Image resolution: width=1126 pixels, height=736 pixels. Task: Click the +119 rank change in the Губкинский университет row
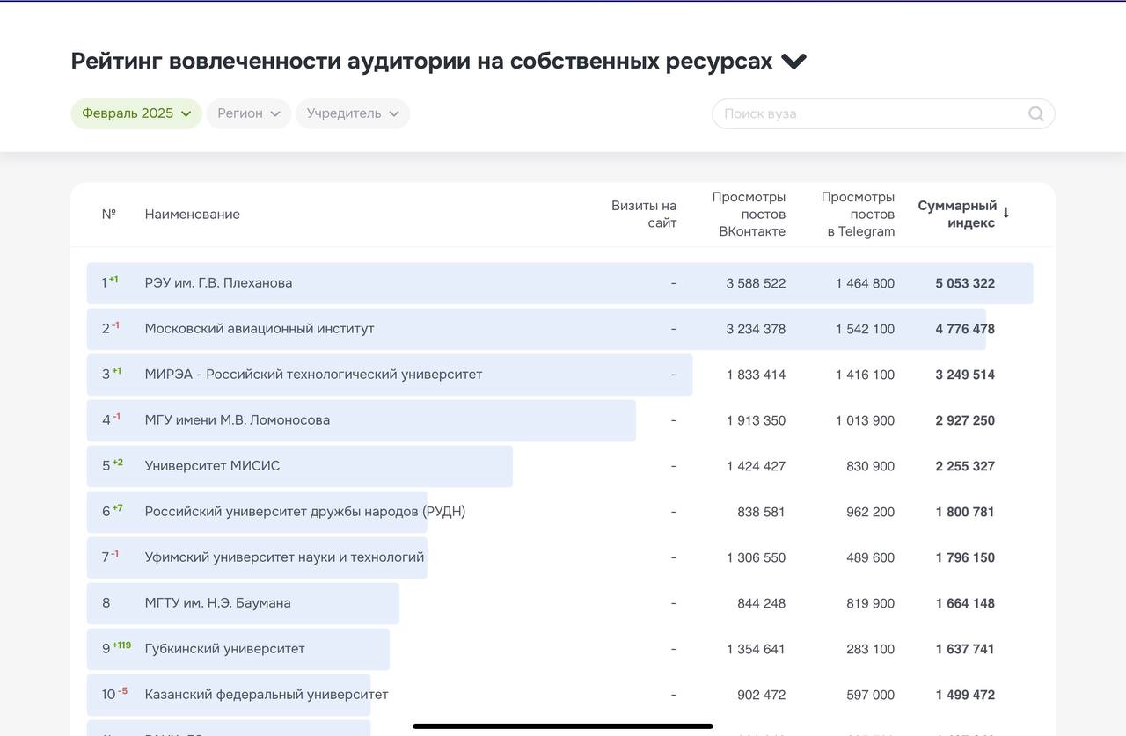(x=121, y=645)
